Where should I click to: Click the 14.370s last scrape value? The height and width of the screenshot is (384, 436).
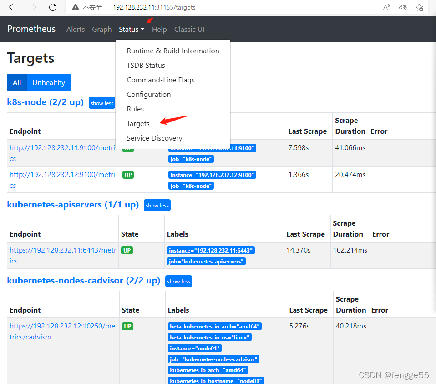(299, 250)
